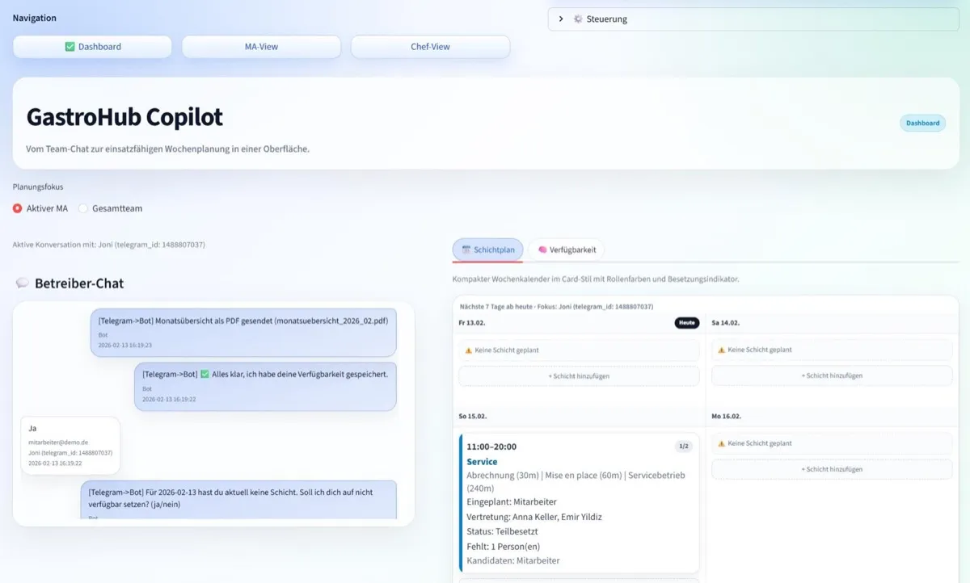Add a shift on Friday 13.02.
Viewport: 970px width, 583px height.
(579, 376)
